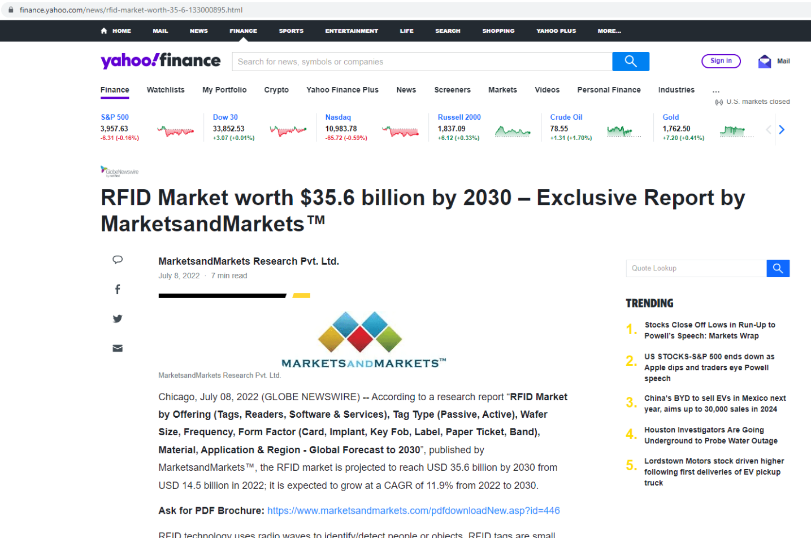Open the More... navigation menu
811x538 pixels.
point(609,31)
